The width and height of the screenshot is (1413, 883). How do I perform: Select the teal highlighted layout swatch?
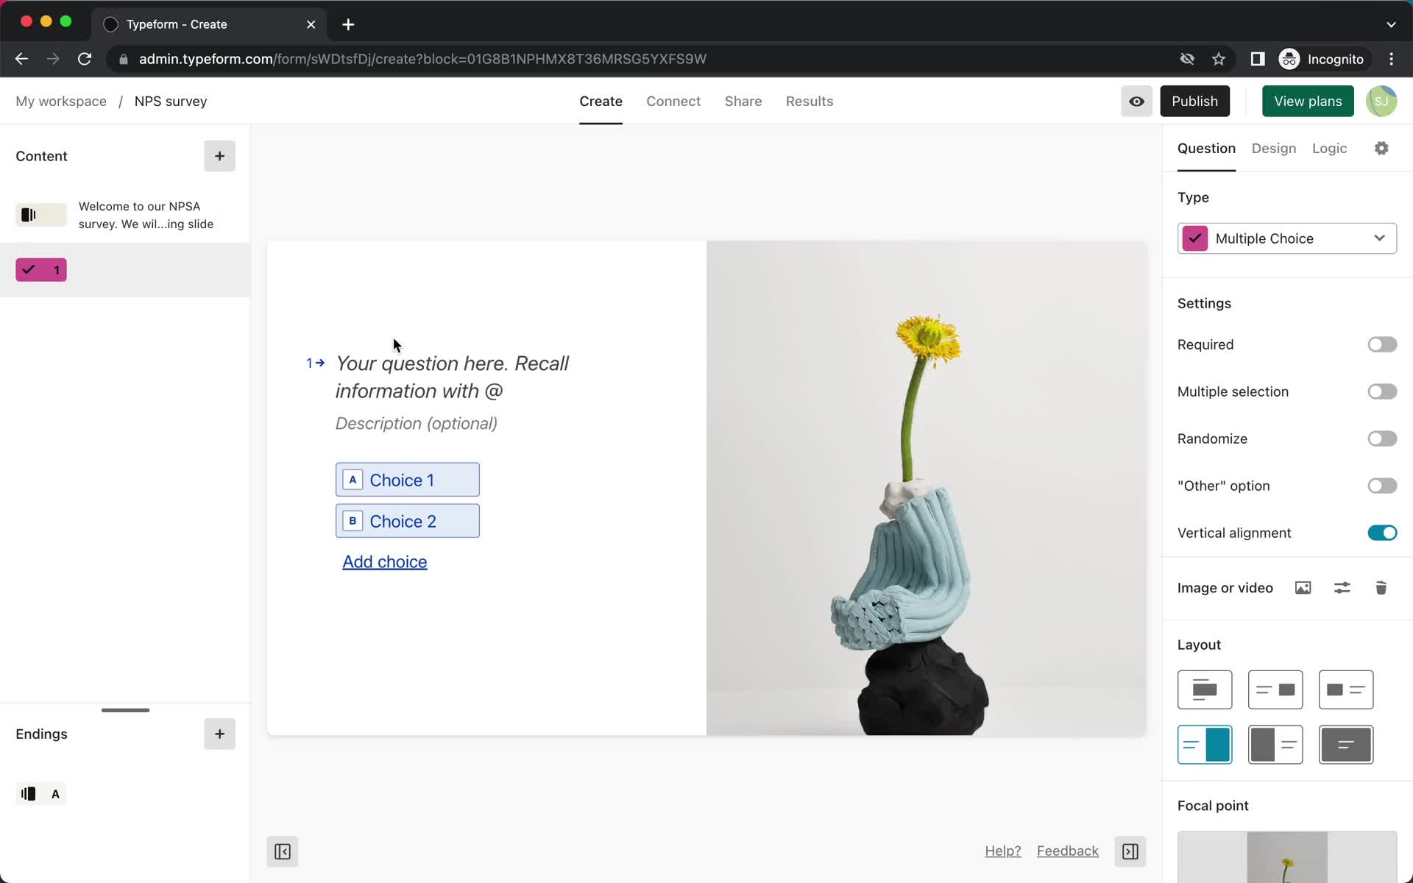(x=1205, y=745)
